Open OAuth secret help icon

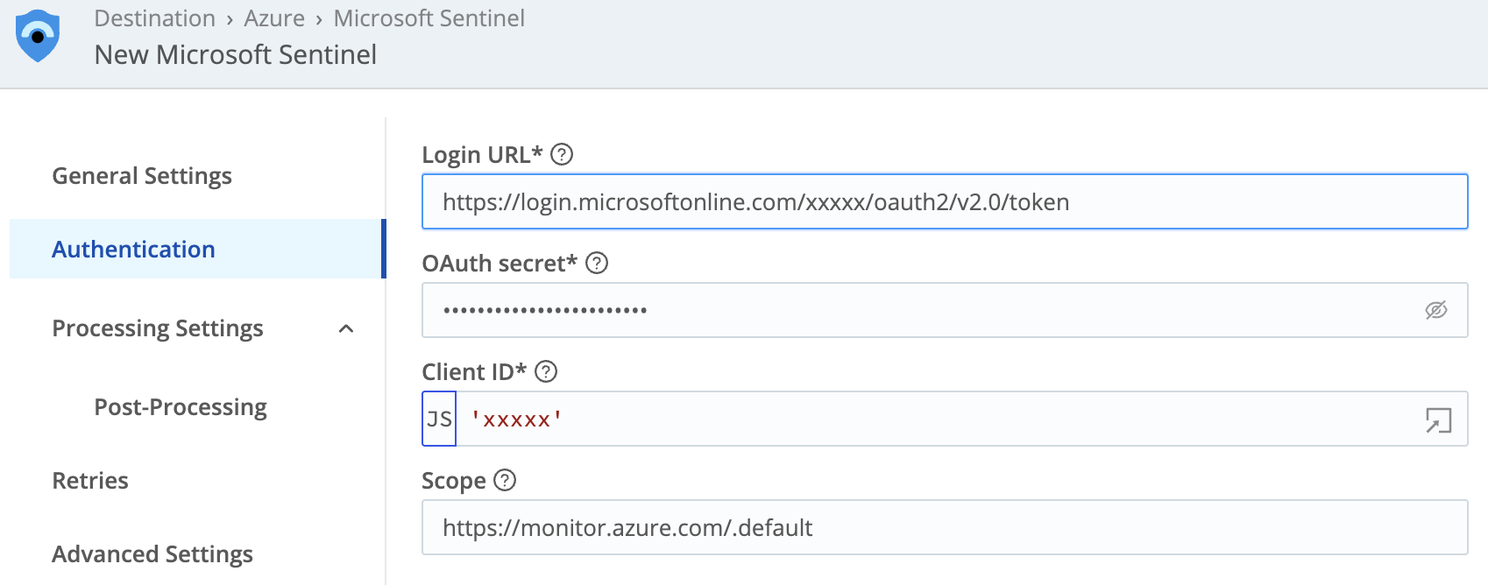597,263
